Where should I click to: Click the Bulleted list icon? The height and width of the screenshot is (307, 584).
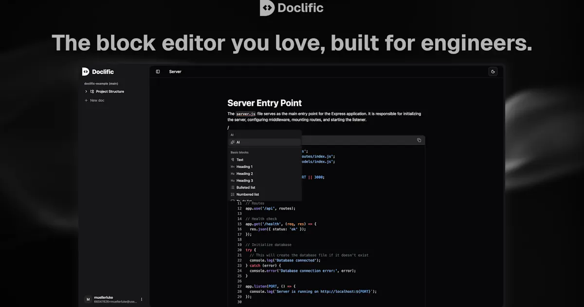point(233,188)
